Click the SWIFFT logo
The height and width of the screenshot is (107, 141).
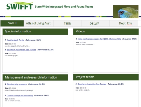pos(20,6)
